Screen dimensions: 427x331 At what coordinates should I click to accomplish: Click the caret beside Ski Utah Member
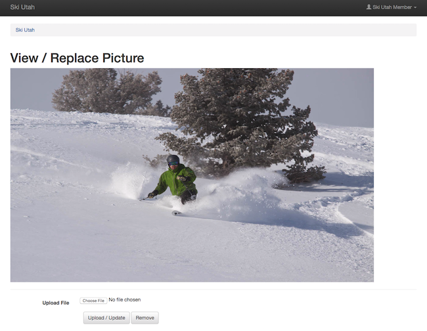pyautogui.click(x=415, y=8)
